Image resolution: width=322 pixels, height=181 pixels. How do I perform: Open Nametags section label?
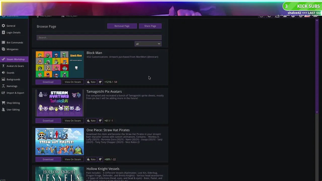coord(12,86)
